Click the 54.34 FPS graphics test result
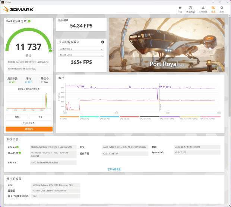The width and height of the screenshot is (231, 207). 81,26
